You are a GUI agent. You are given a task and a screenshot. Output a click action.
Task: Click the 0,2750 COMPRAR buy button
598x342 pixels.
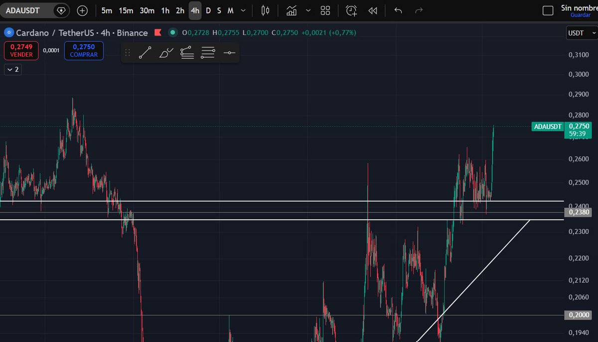(84, 50)
